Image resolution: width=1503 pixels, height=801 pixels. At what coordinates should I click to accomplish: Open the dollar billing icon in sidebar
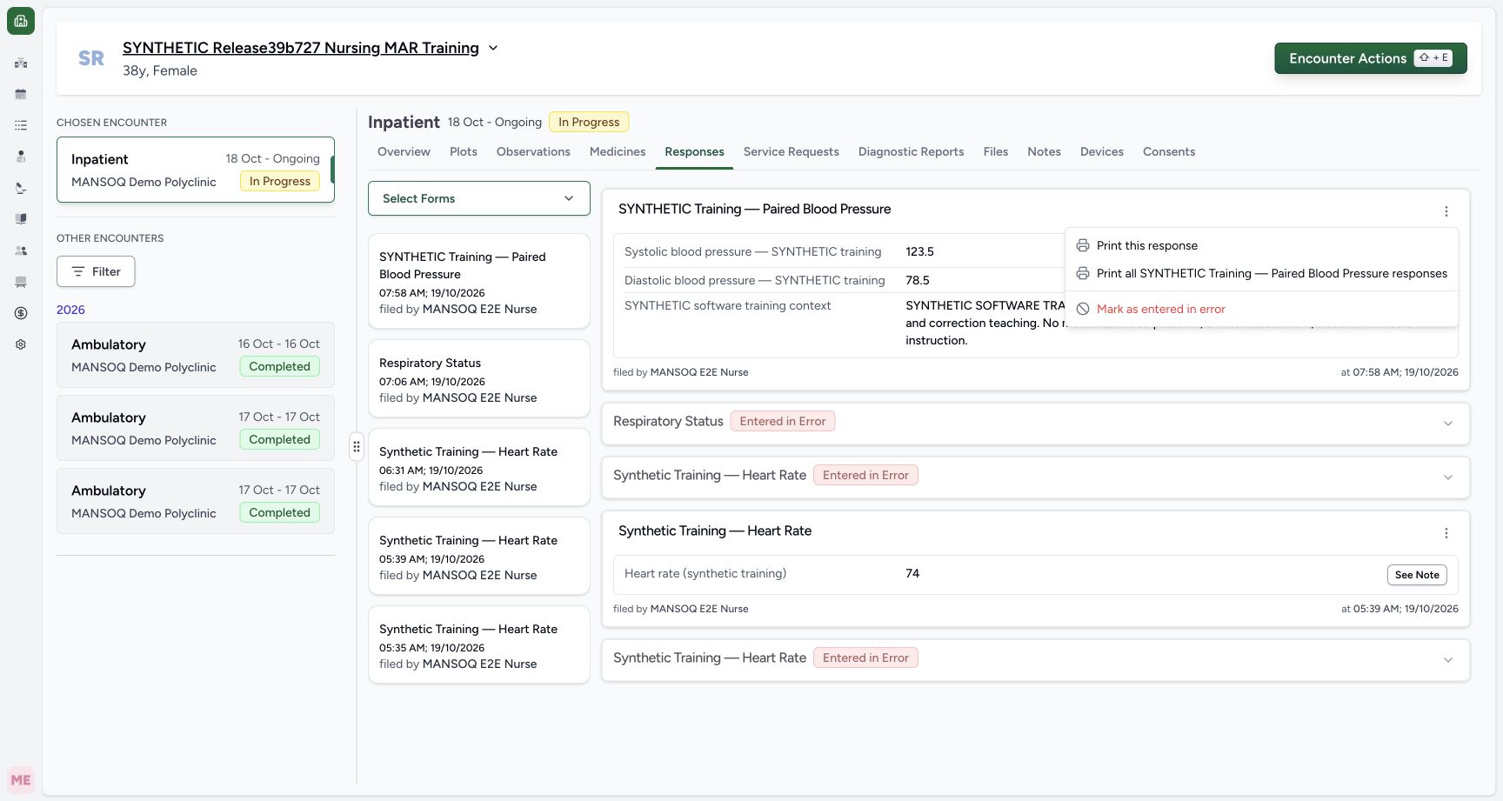(21, 313)
